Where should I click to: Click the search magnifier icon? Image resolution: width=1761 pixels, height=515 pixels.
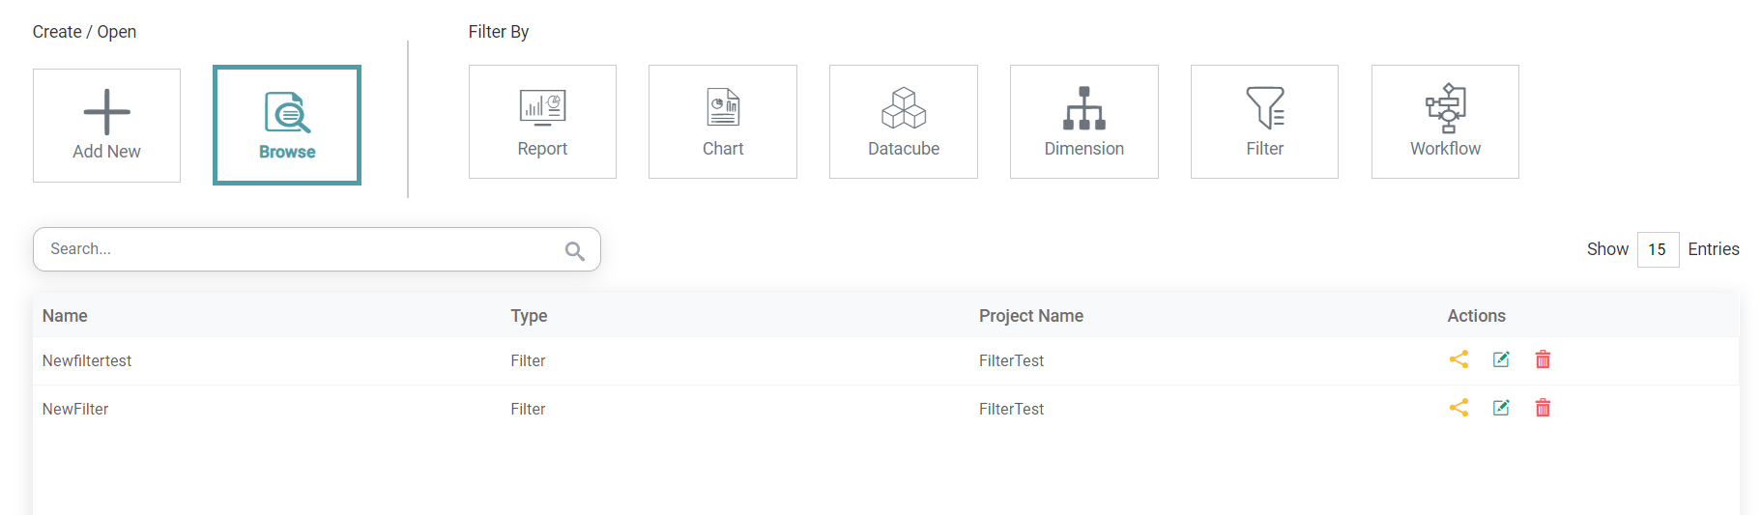(x=574, y=251)
